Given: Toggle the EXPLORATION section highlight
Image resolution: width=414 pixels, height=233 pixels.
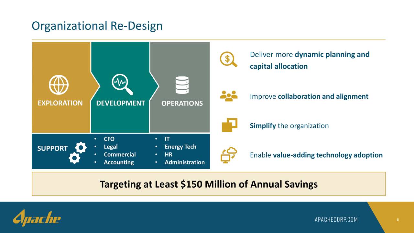Looking at the screenshot, I should tap(60, 103).
